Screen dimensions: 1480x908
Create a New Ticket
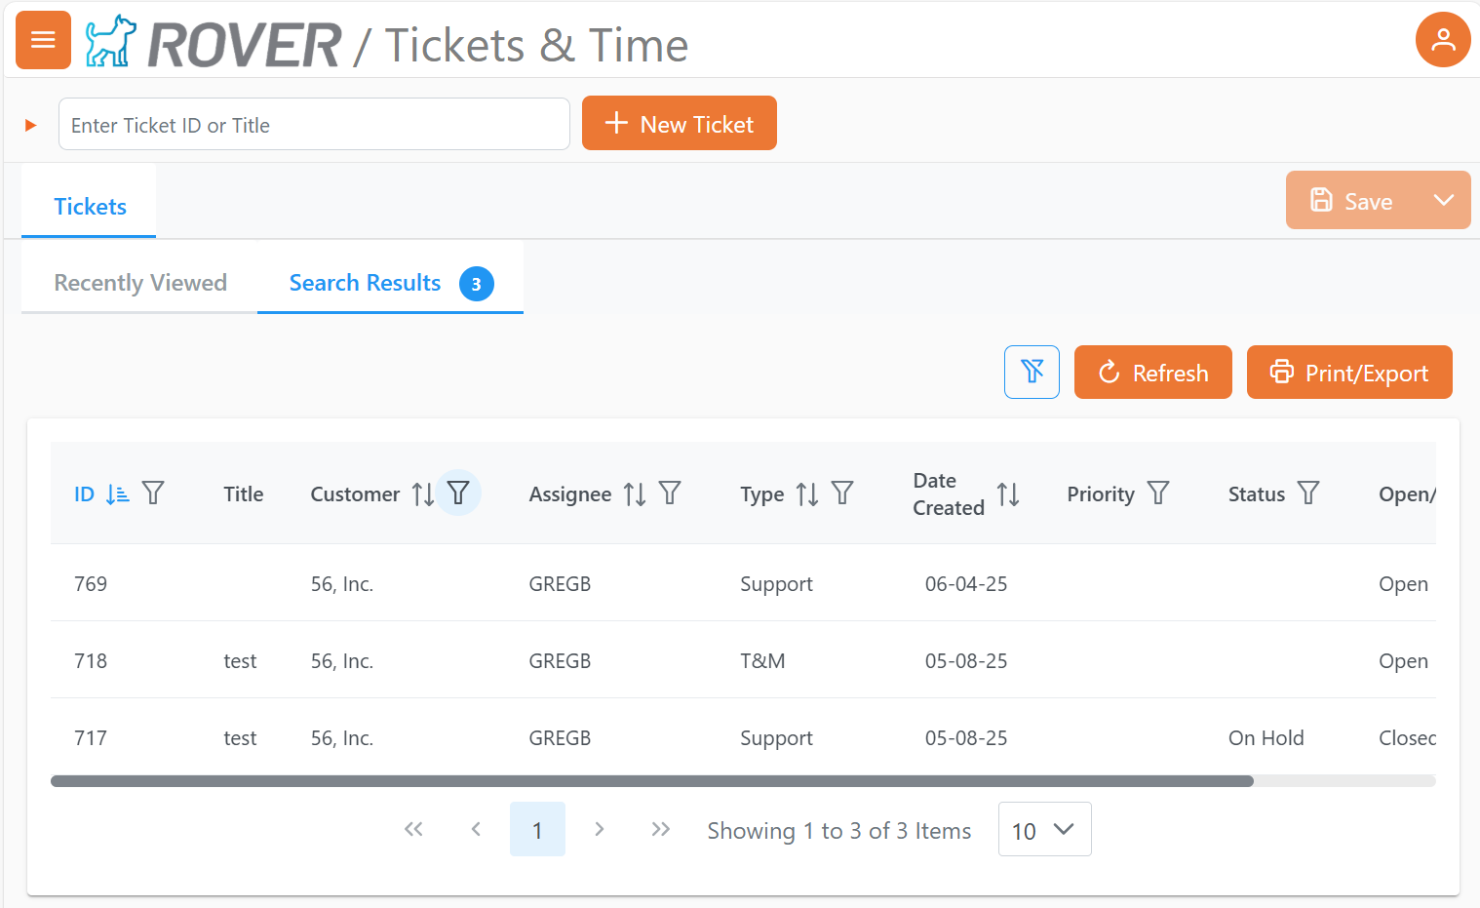pos(679,123)
